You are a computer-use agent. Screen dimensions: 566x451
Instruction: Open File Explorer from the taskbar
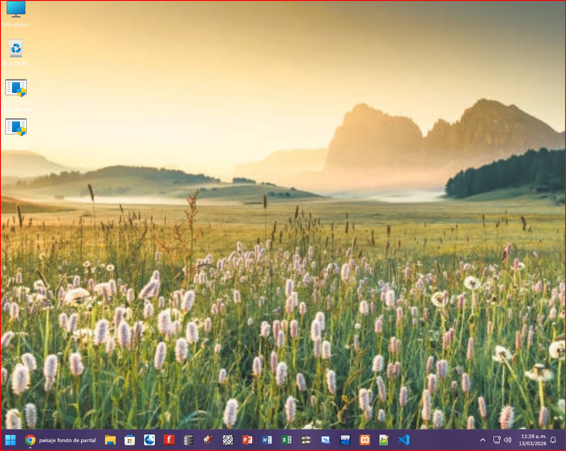click(x=110, y=440)
